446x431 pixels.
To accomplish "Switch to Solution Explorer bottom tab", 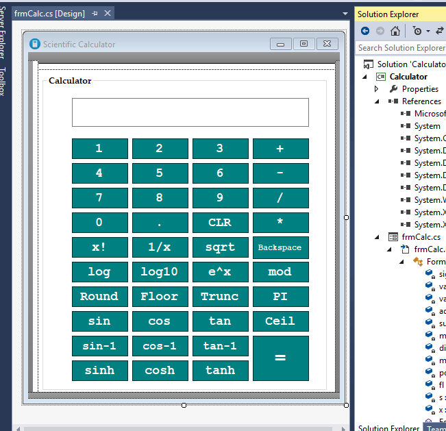I will coord(388,428).
